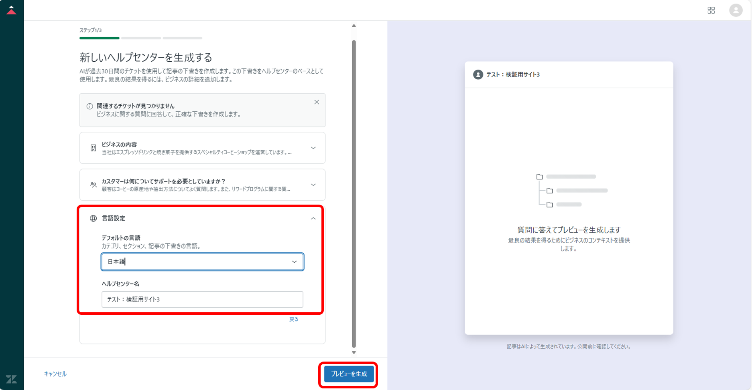Click the info icon in ticket notice
The image size is (752, 390).
[90, 107]
